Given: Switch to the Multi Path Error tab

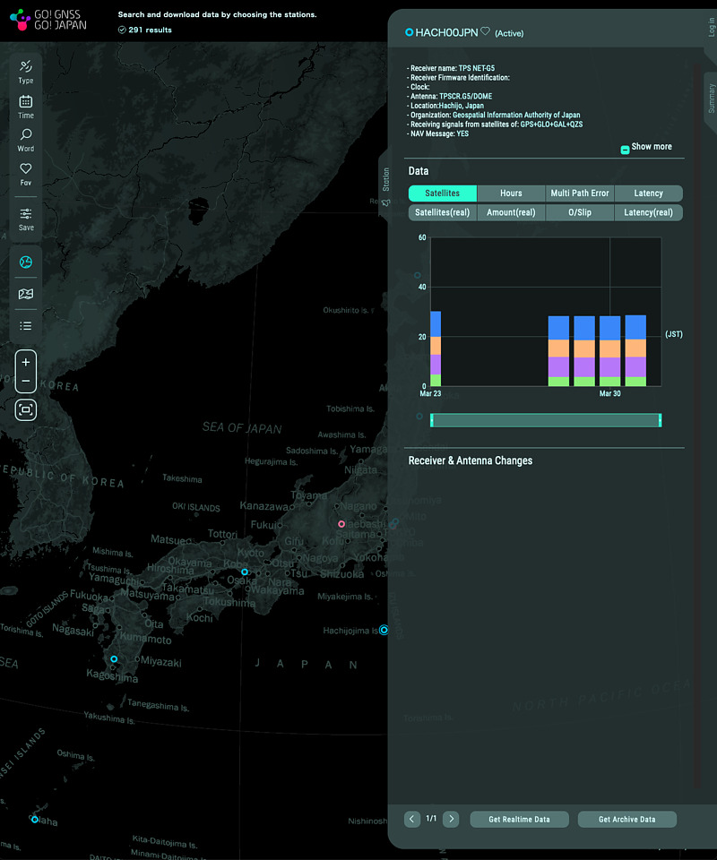Looking at the screenshot, I should pos(580,193).
